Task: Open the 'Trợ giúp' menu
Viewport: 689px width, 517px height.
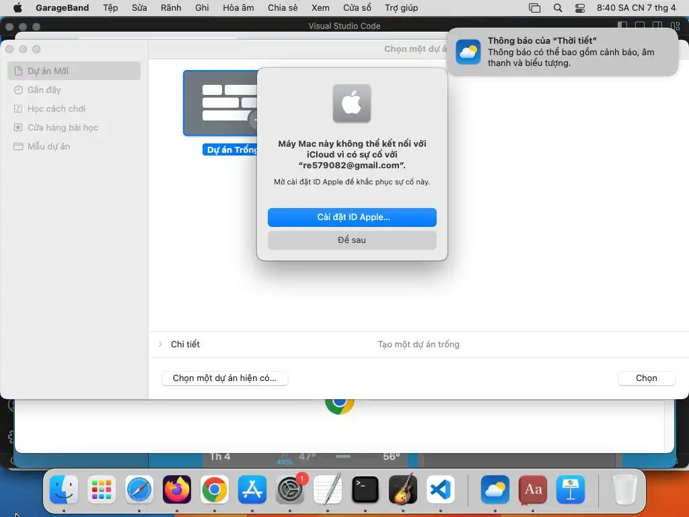Action: pyautogui.click(x=401, y=8)
